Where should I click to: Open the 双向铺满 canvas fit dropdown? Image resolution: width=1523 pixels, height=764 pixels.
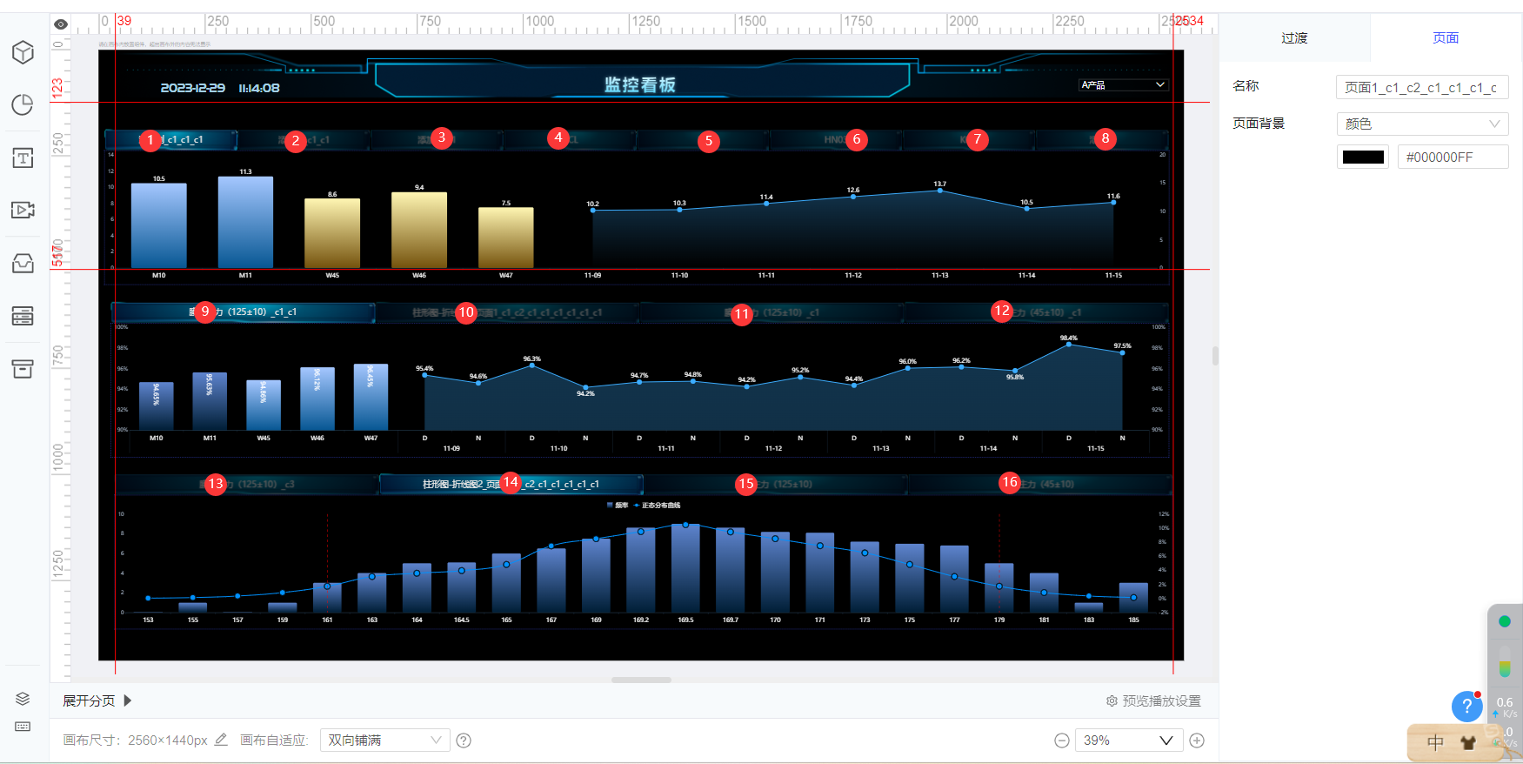click(384, 741)
